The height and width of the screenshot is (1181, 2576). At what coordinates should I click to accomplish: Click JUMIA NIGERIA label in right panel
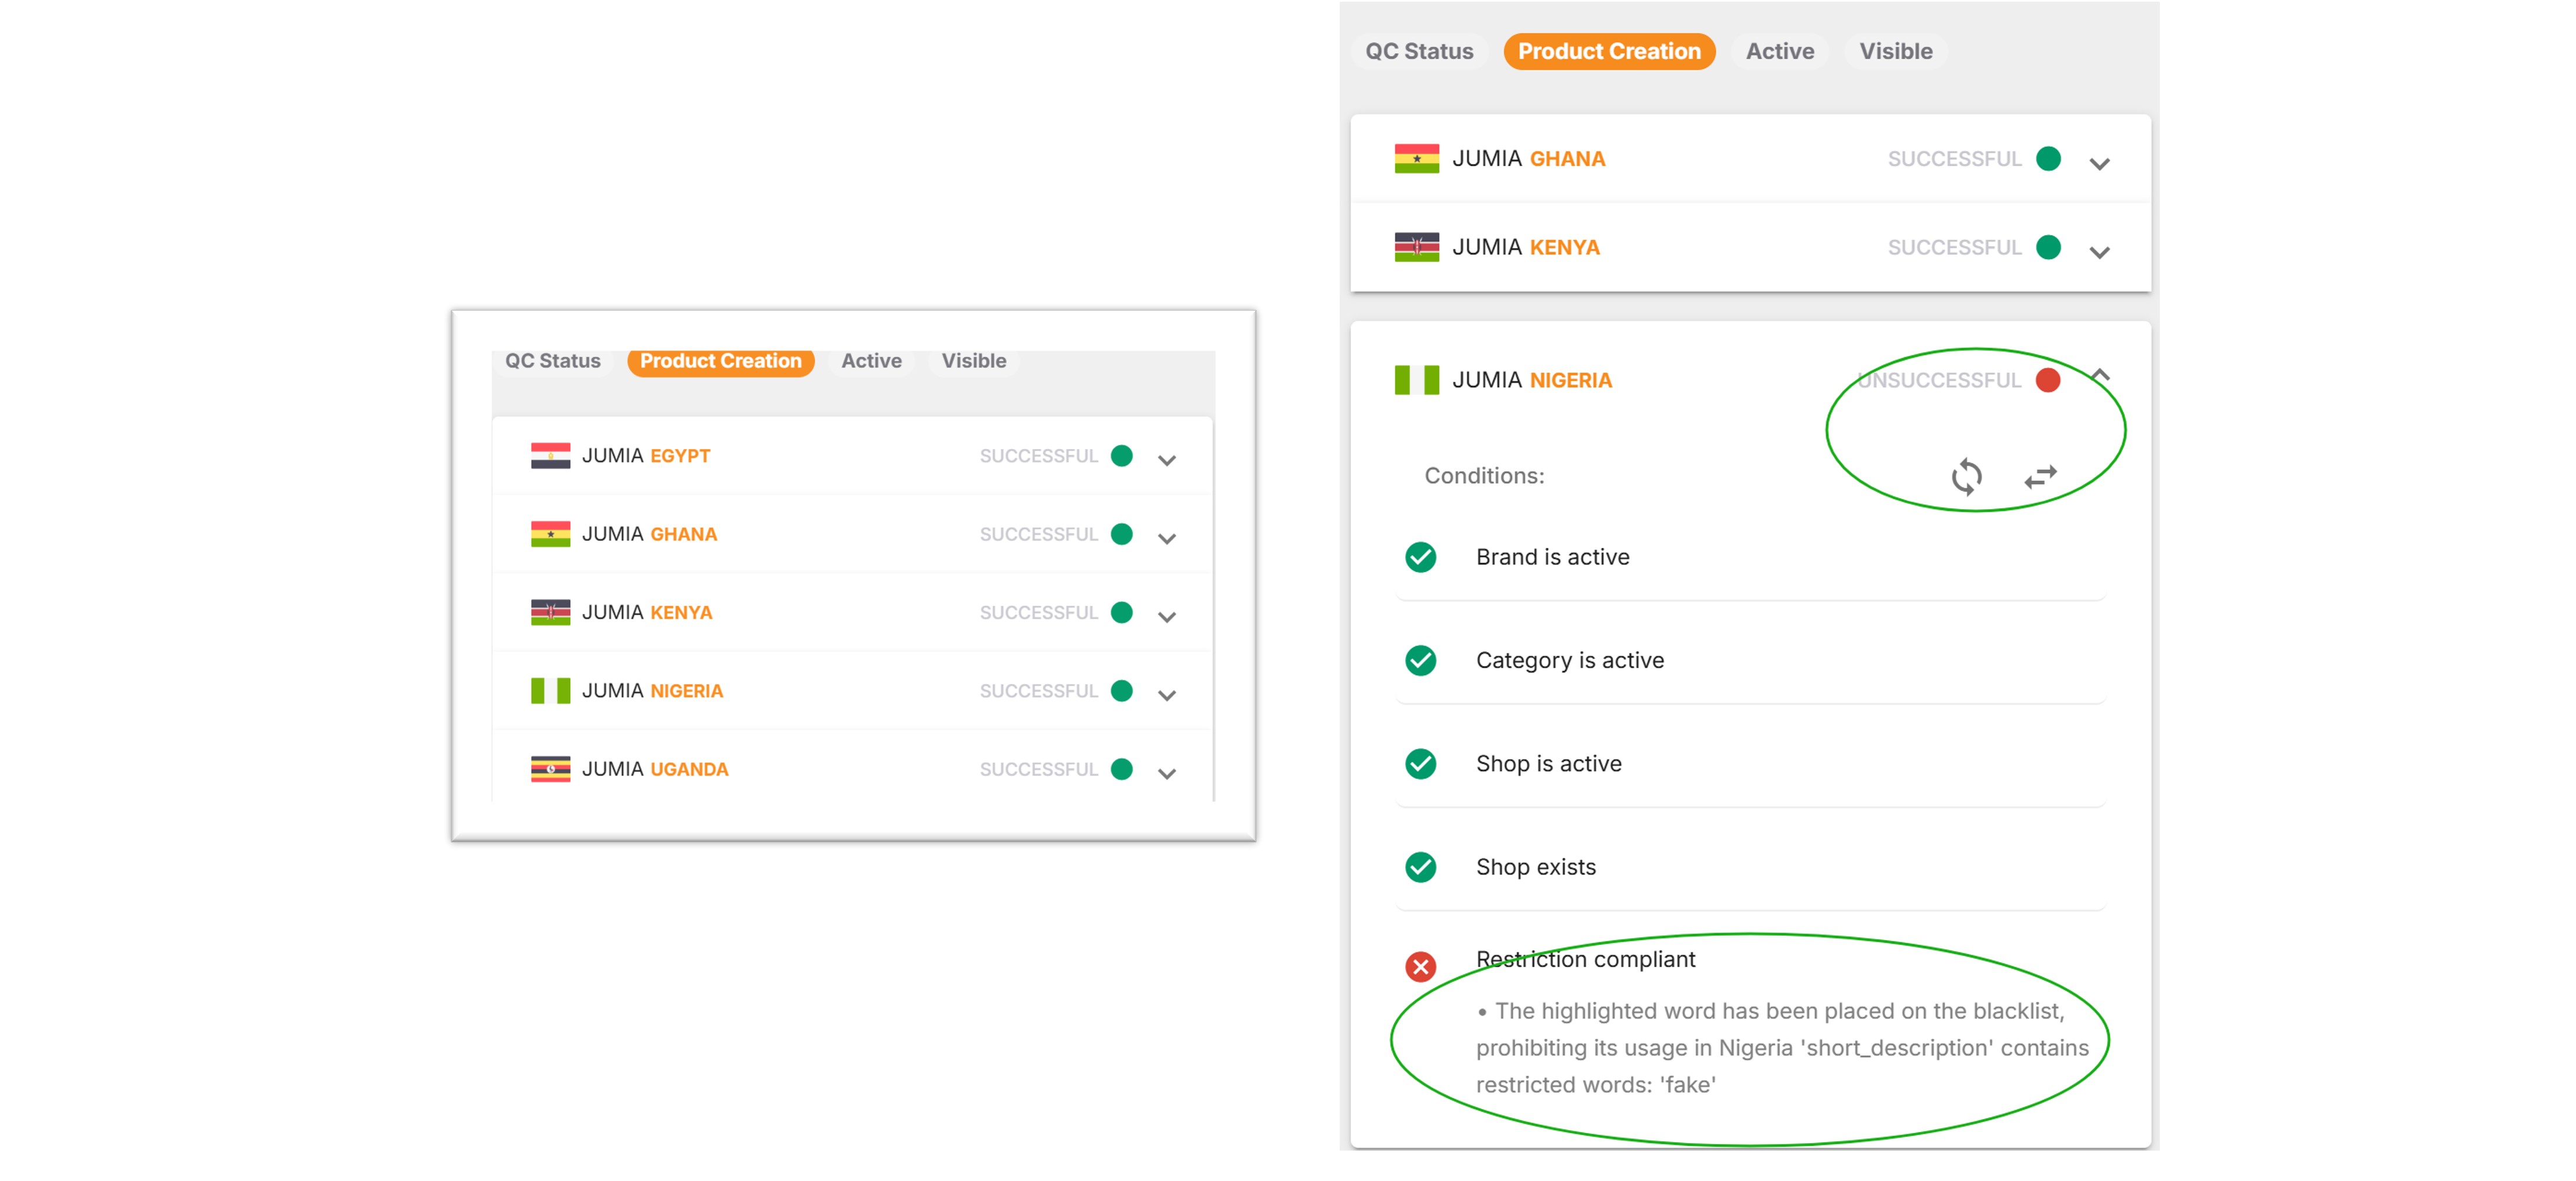click(x=1532, y=380)
